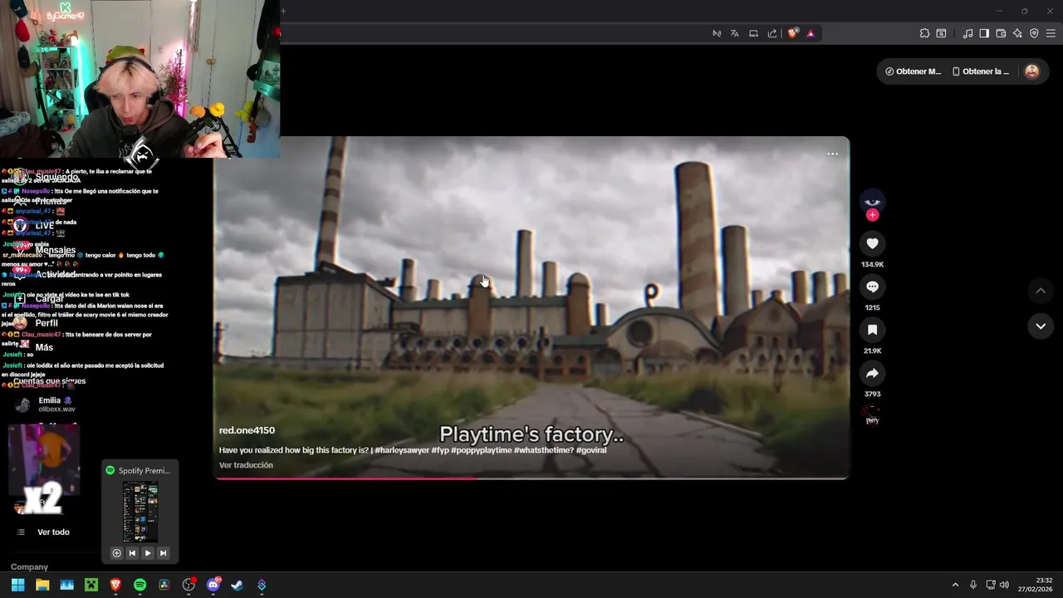The image size is (1063, 598).
Task: Open the spinning sound disc icon
Action: coord(872,415)
